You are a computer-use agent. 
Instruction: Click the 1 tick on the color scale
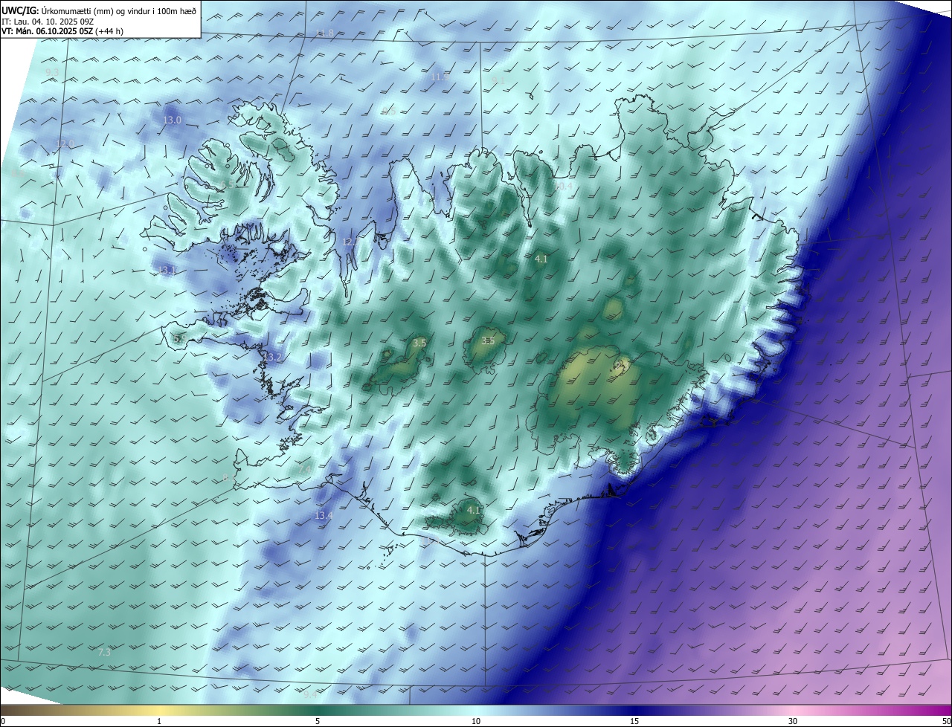(159, 721)
